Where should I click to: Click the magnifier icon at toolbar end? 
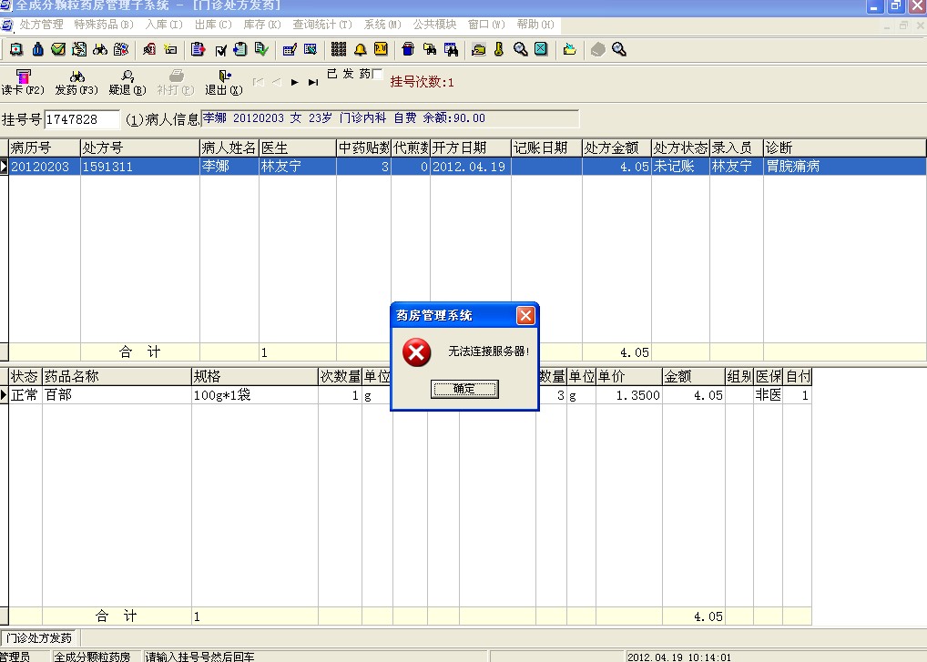(619, 50)
